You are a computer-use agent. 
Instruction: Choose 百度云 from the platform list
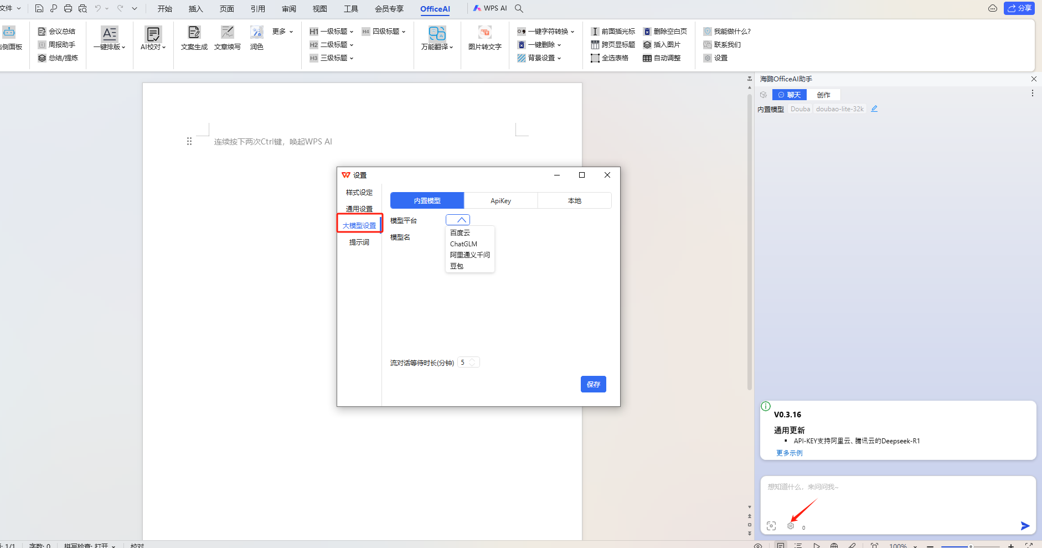(470, 233)
